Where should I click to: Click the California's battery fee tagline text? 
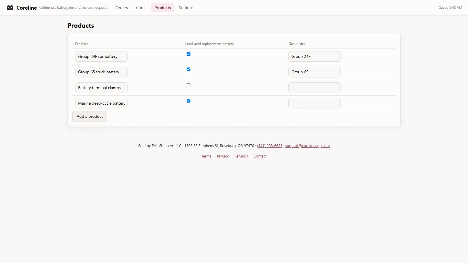[73, 8]
